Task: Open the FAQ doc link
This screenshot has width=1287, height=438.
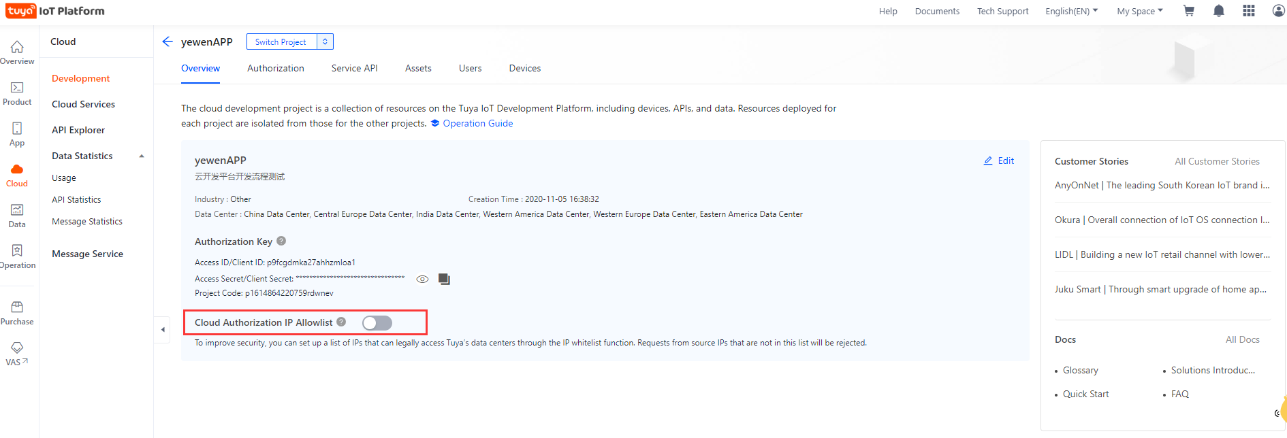Action: tap(1180, 394)
